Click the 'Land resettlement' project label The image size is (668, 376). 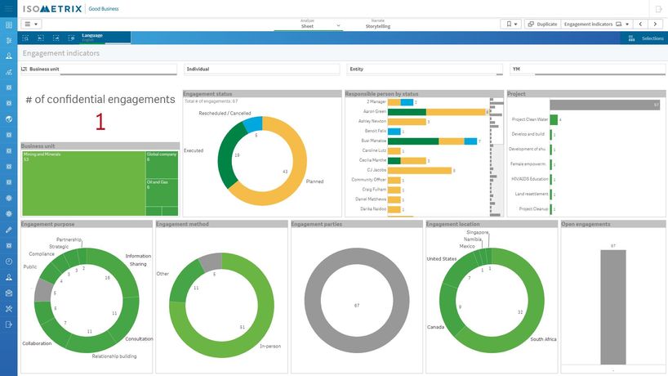click(532, 194)
